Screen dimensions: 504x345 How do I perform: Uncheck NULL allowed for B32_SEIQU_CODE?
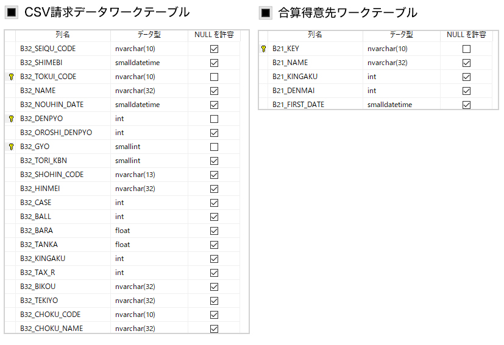pos(214,49)
